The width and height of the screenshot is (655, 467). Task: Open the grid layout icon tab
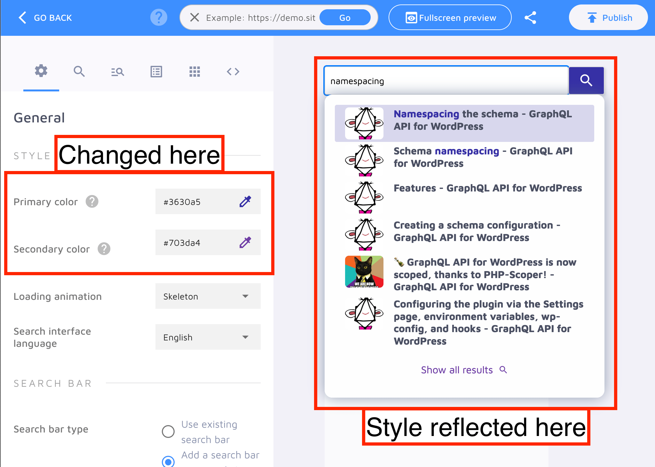[194, 72]
